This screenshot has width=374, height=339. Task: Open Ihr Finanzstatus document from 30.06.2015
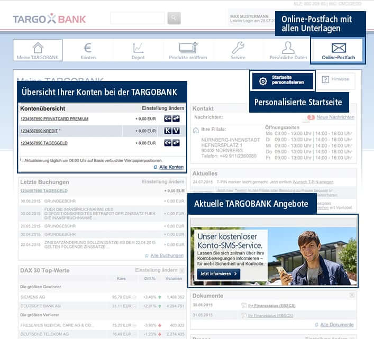pos(271,306)
